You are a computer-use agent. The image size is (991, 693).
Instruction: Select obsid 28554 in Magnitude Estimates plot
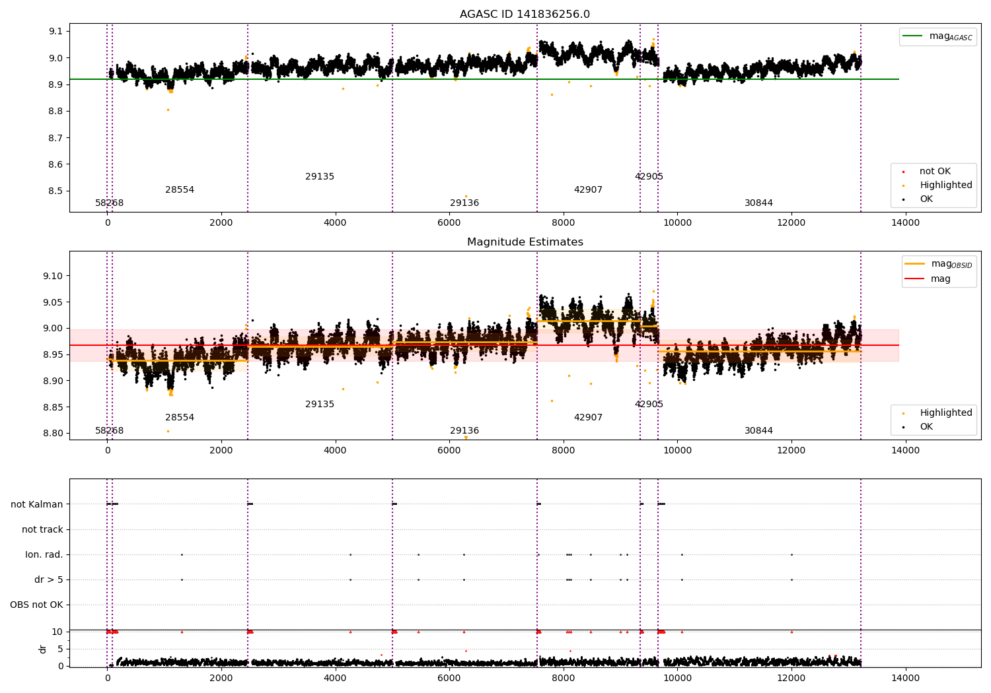point(180,418)
